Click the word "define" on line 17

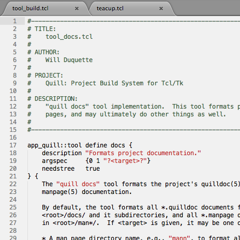[x=96, y=145]
